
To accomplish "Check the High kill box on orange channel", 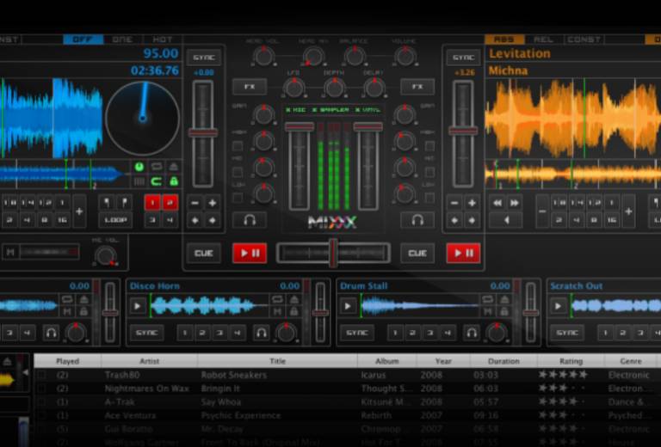I will 429,146.
